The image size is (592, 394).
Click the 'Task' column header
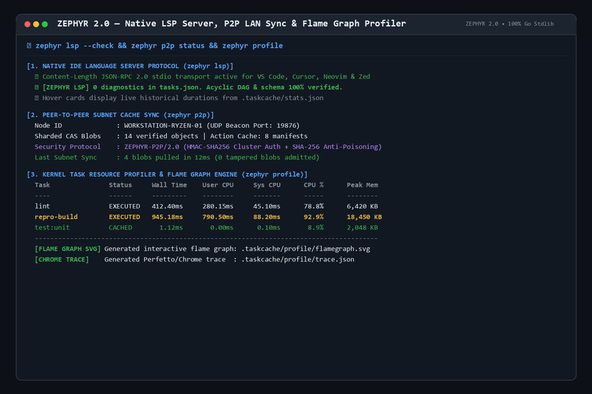click(43, 185)
